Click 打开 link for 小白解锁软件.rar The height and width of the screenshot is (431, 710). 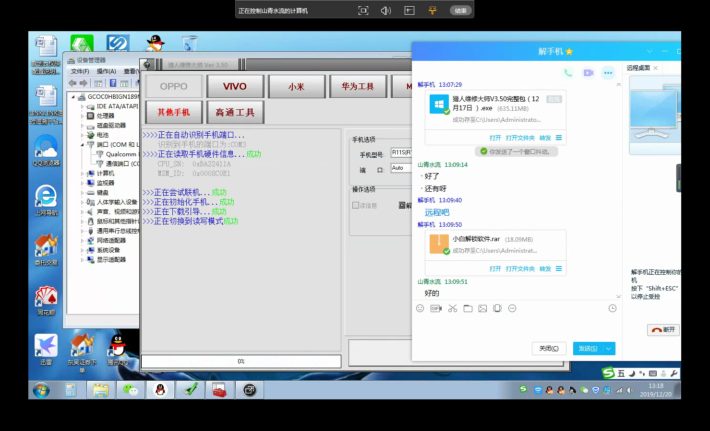(x=495, y=269)
